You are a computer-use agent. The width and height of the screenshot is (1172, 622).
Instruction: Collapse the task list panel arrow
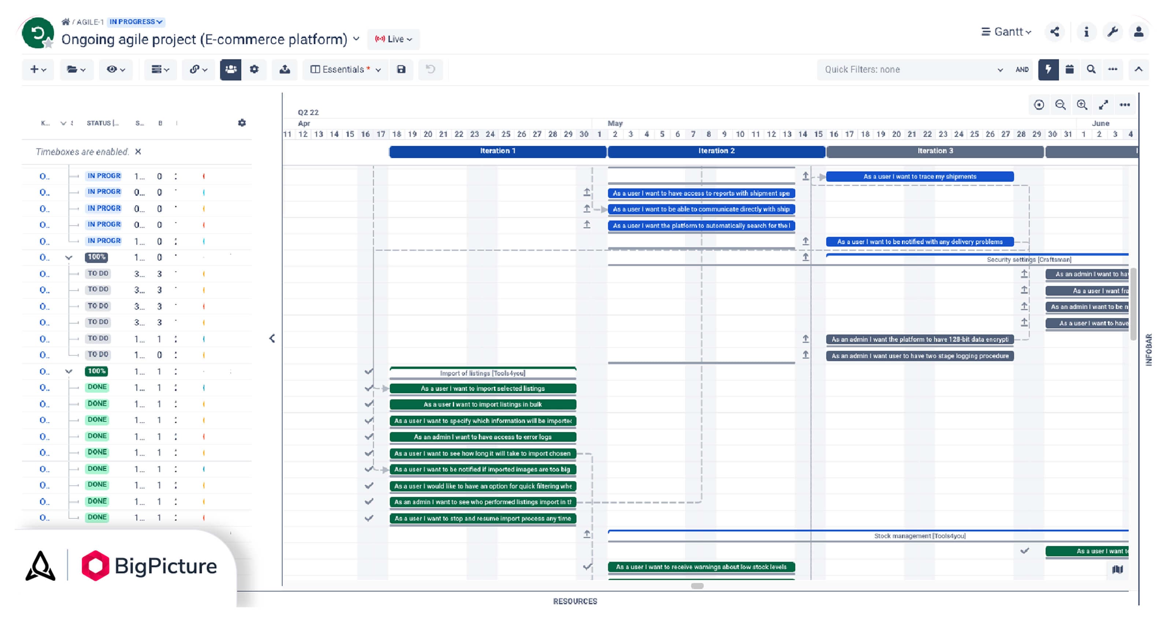272,338
